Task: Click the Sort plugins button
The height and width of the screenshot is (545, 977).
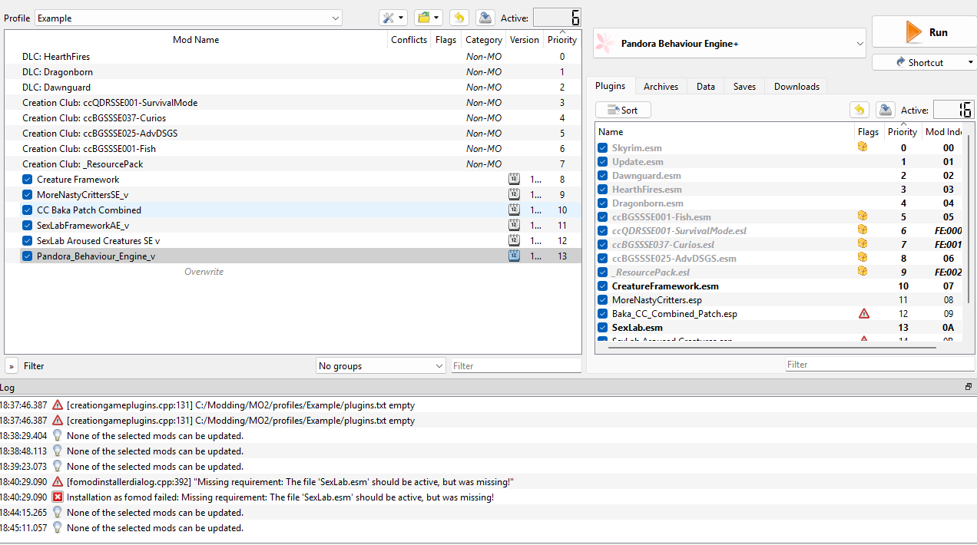Action: (x=623, y=110)
